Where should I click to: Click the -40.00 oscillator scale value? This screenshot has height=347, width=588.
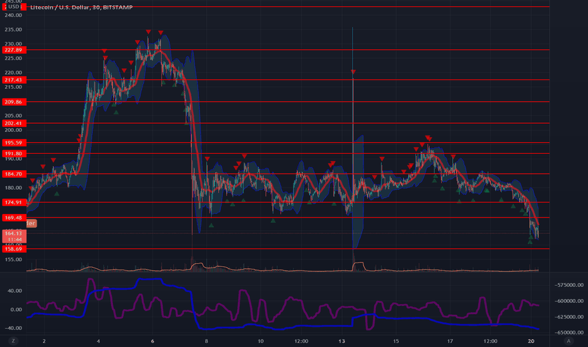(x=14, y=328)
